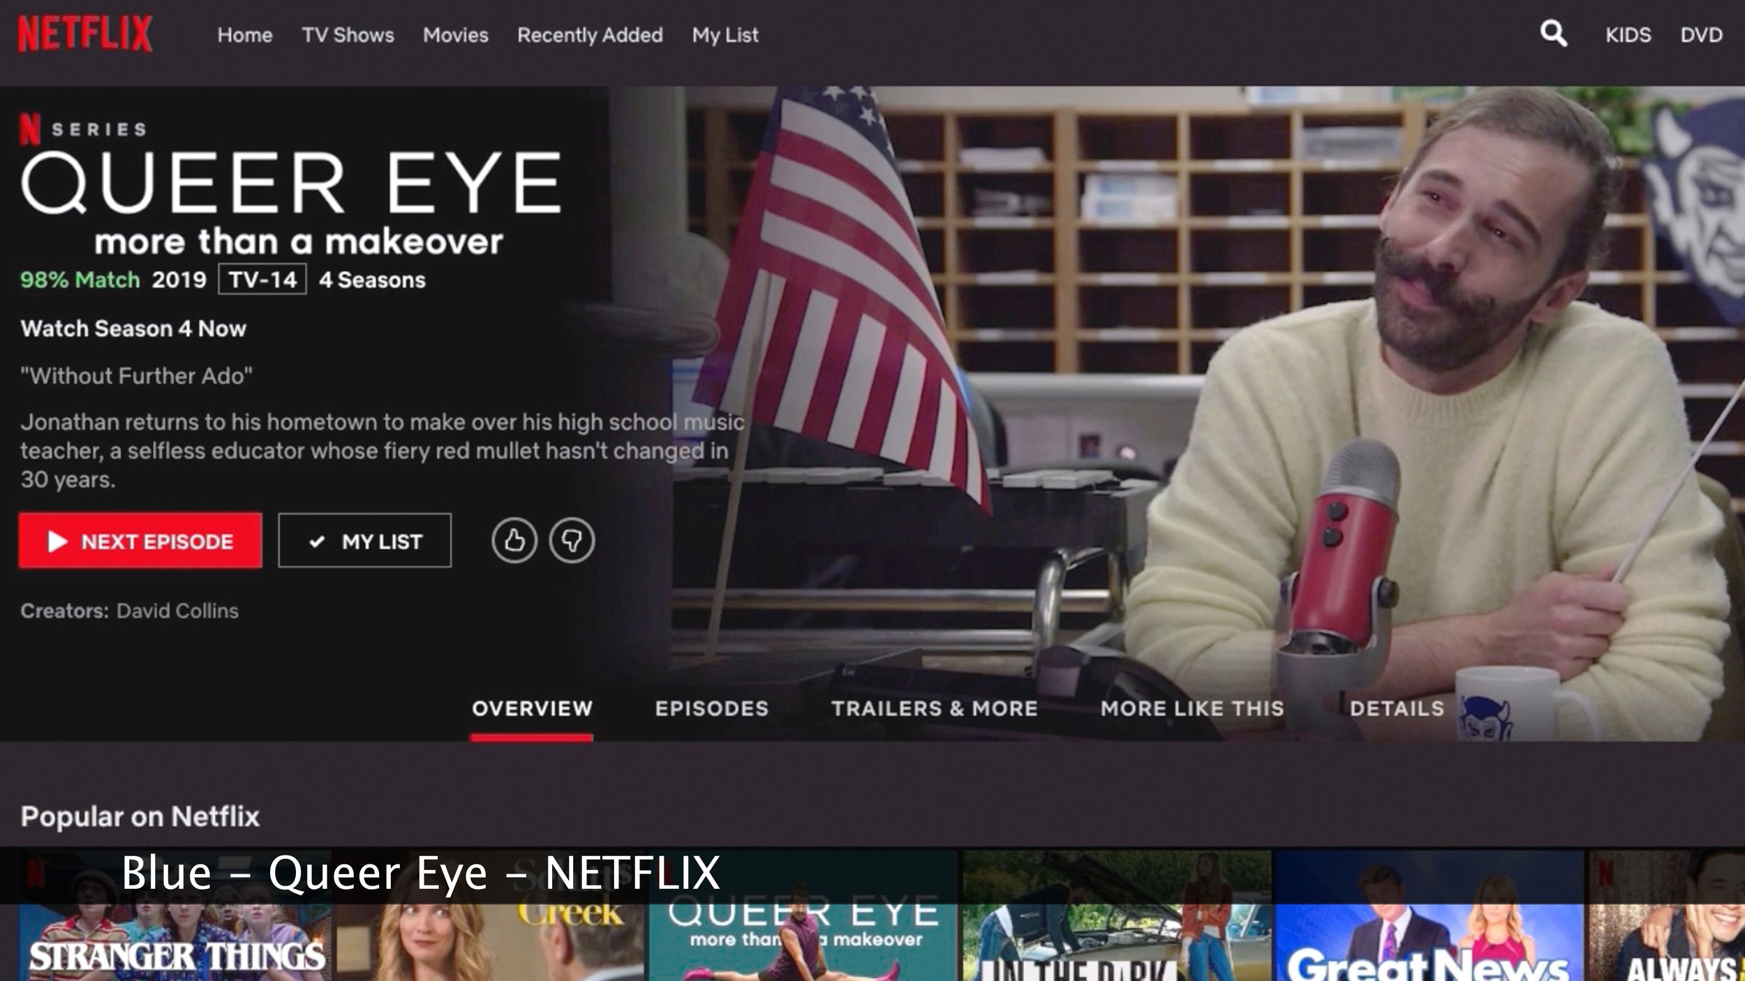Click the 2019 release year

click(x=179, y=280)
